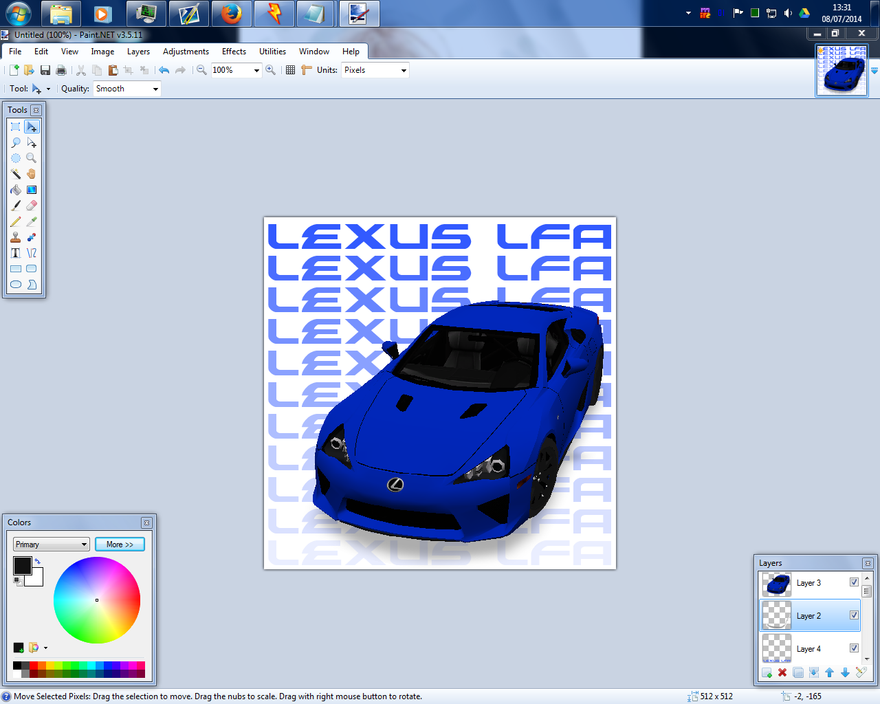The width and height of the screenshot is (880, 704).
Task: Click the document thumbnail in image list
Action: coord(842,70)
